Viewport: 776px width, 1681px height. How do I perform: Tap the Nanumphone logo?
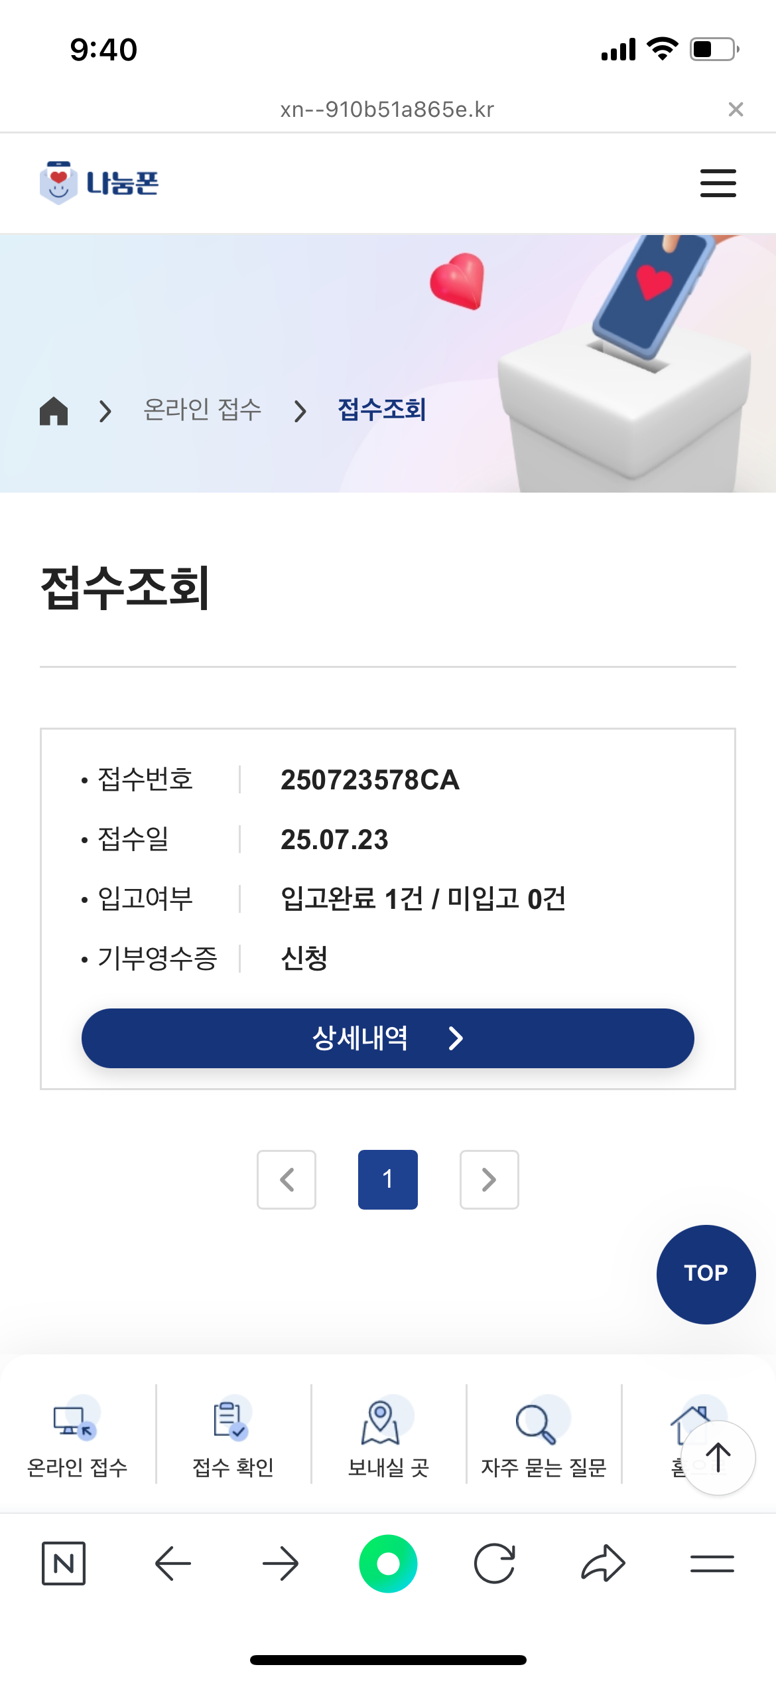[x=99, y=183]
